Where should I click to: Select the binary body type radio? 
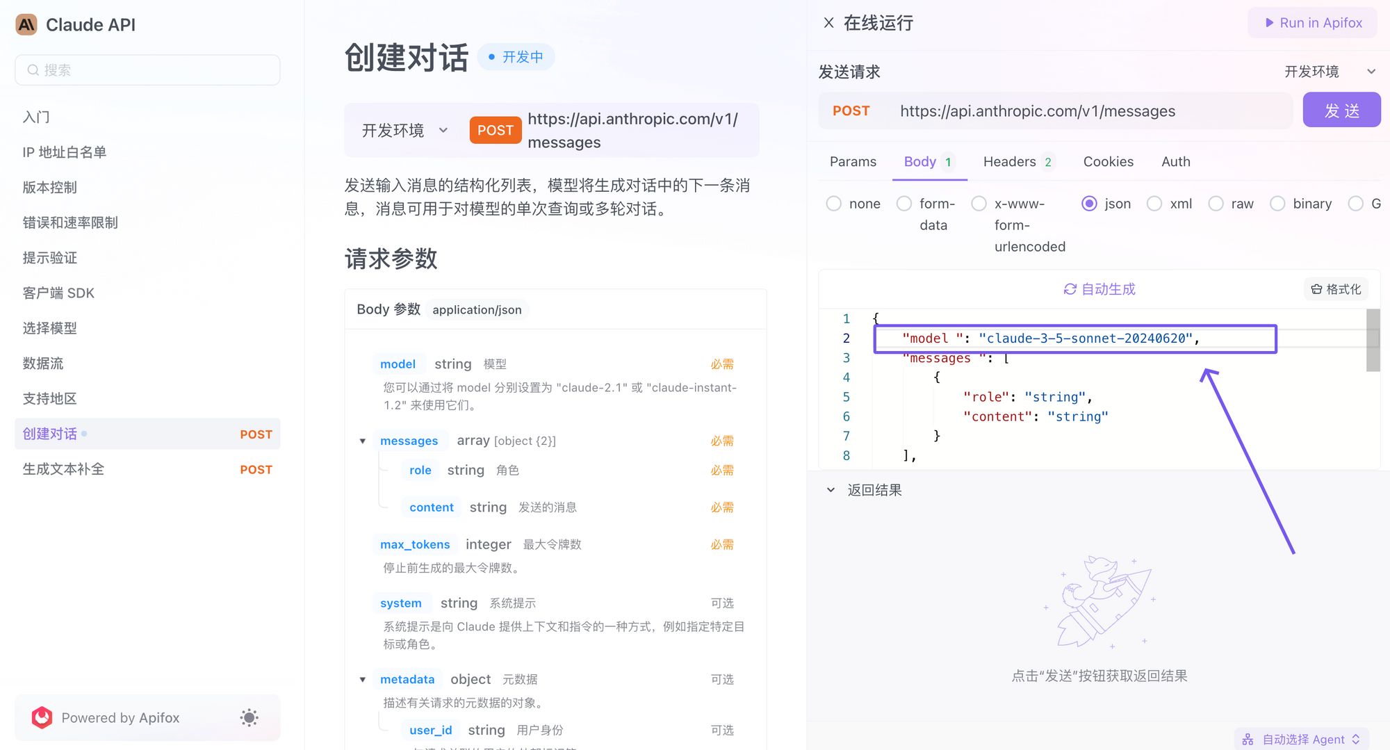(1277, 204)
